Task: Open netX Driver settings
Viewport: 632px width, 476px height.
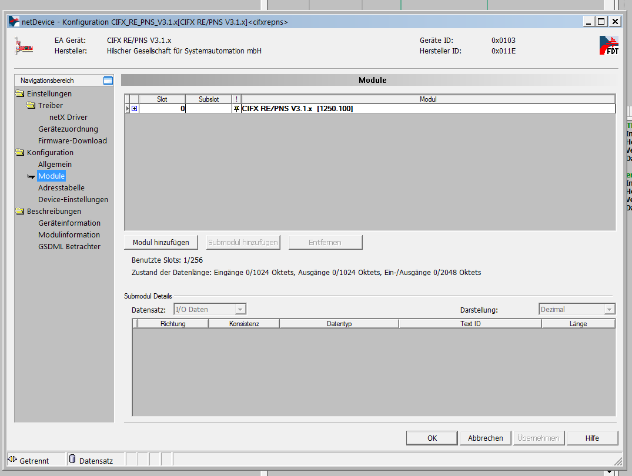Action: click(69, 118)
